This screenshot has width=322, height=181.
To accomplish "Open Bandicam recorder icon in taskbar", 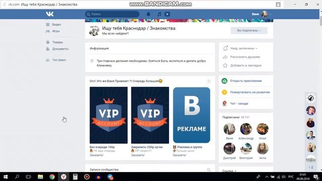I will (87, 176).
